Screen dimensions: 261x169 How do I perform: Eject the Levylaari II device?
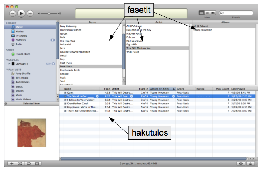pos(53,64)
